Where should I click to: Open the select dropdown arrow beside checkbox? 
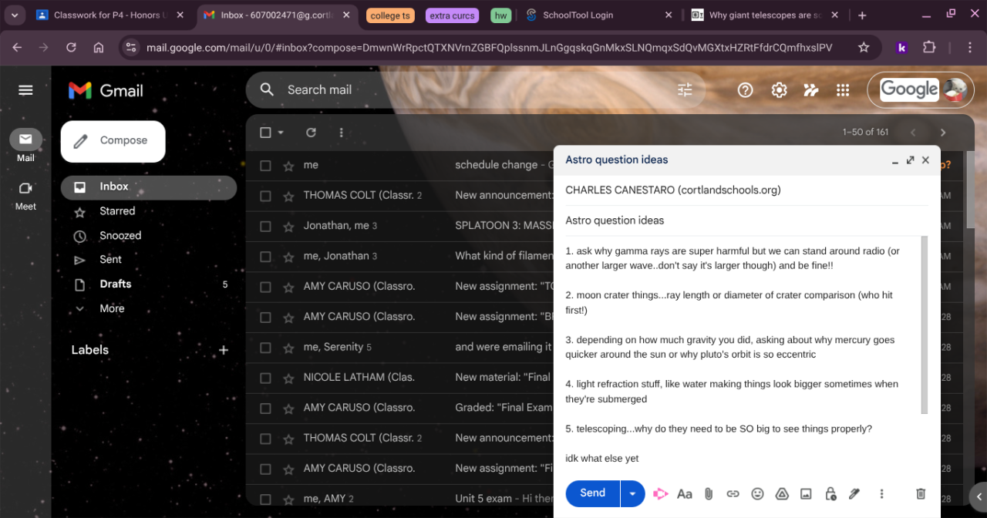coord(281,133)
